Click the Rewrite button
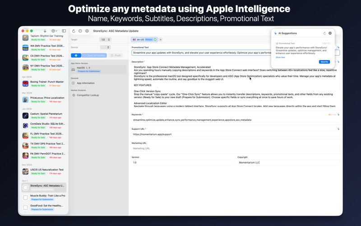 pyautogui.click(x=324, y=62)
